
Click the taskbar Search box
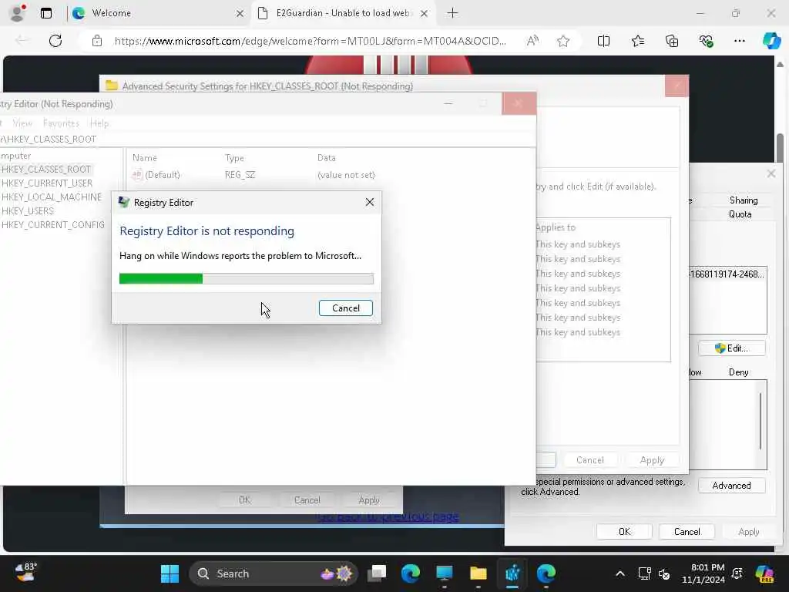(273, 573)
